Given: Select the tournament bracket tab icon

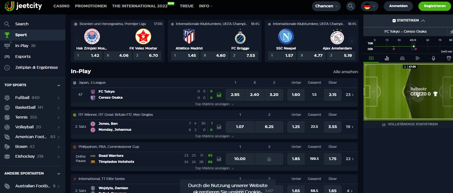Looking at the screenshot, I should (x=418, y=58).
